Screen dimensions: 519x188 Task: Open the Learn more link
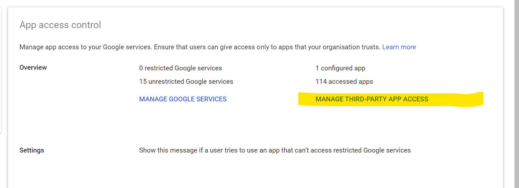point(399,47)
